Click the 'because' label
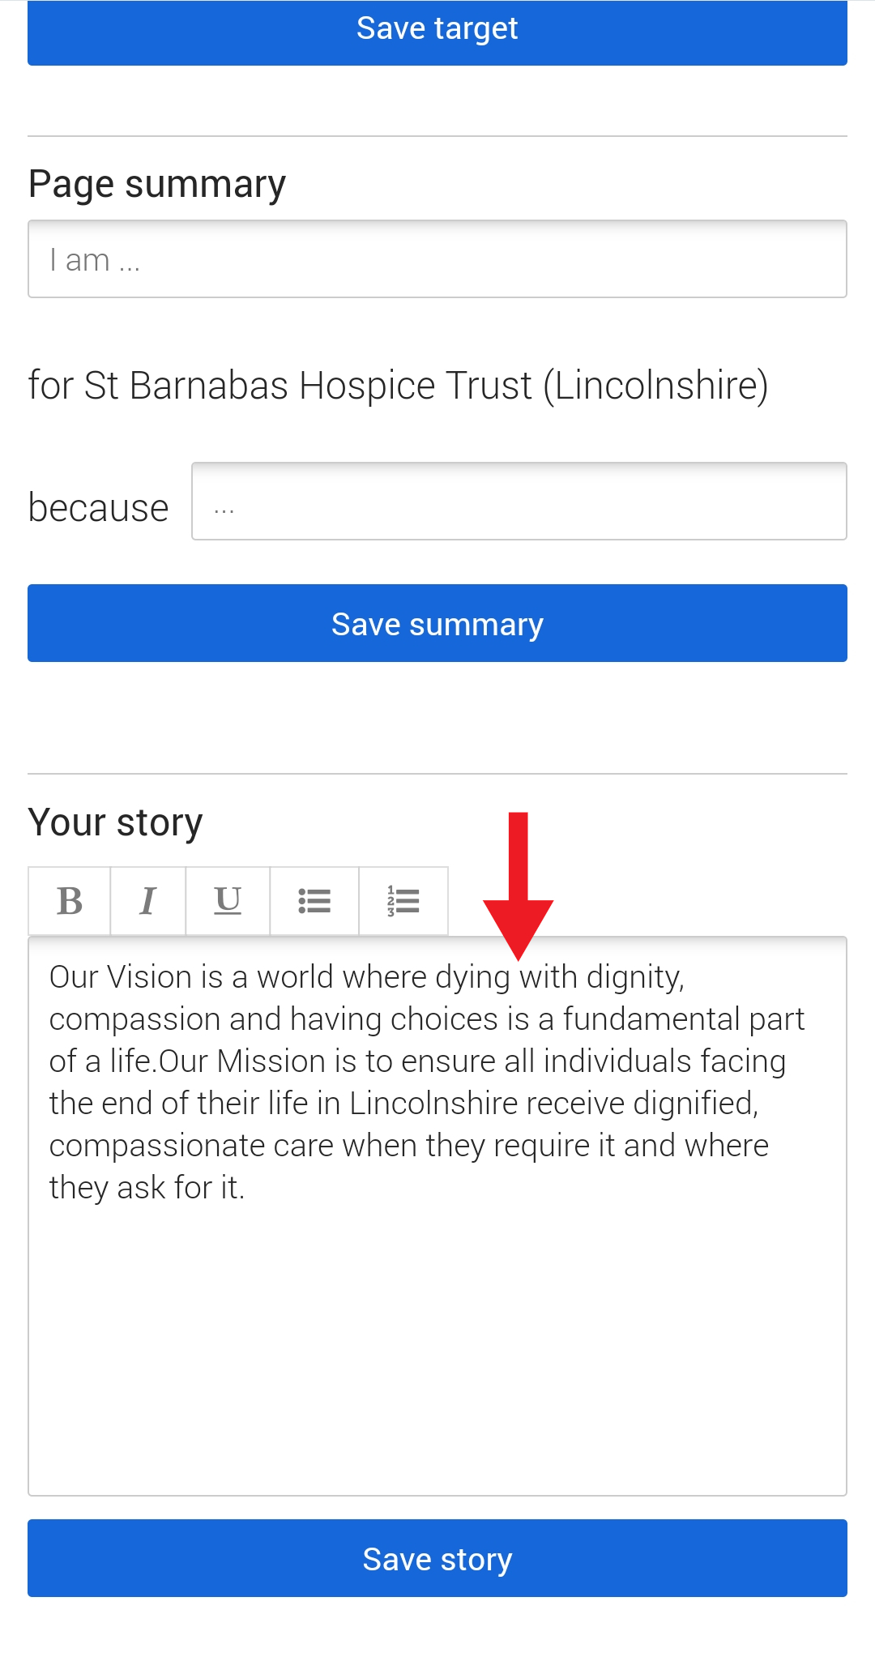 tap(98, 508)
